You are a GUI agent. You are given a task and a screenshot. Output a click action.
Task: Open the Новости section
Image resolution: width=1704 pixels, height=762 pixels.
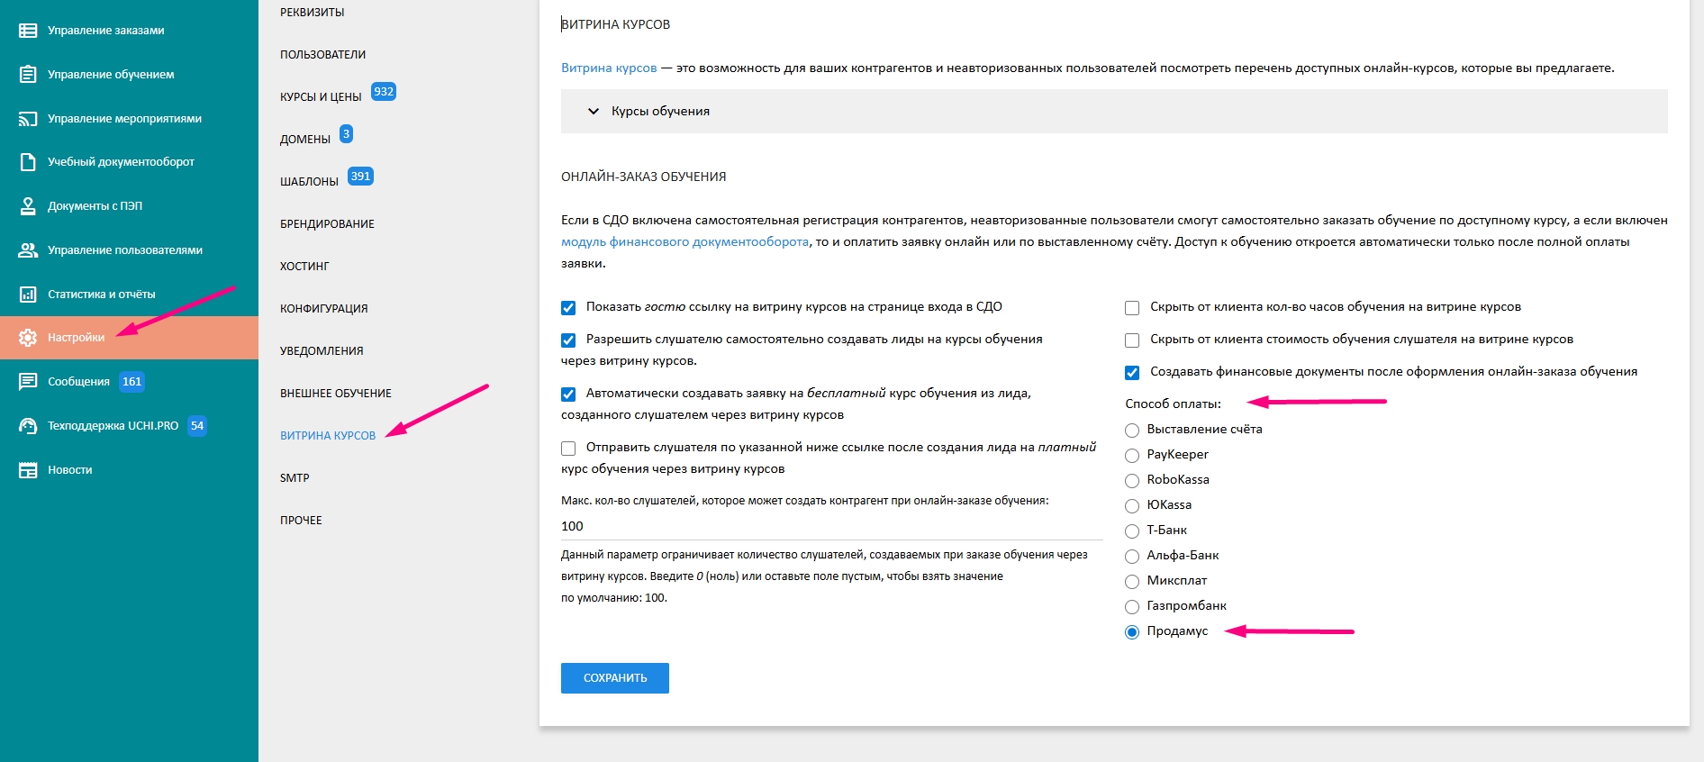(69, 470)
